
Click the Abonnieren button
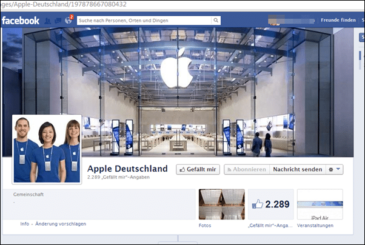click(x=247, y=169)
